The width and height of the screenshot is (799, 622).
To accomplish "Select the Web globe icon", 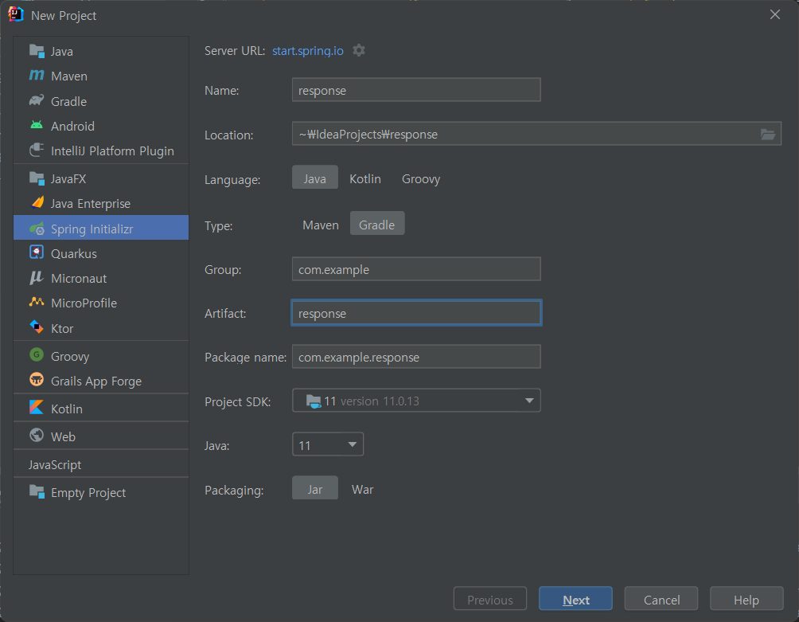I will click(37, 436).
